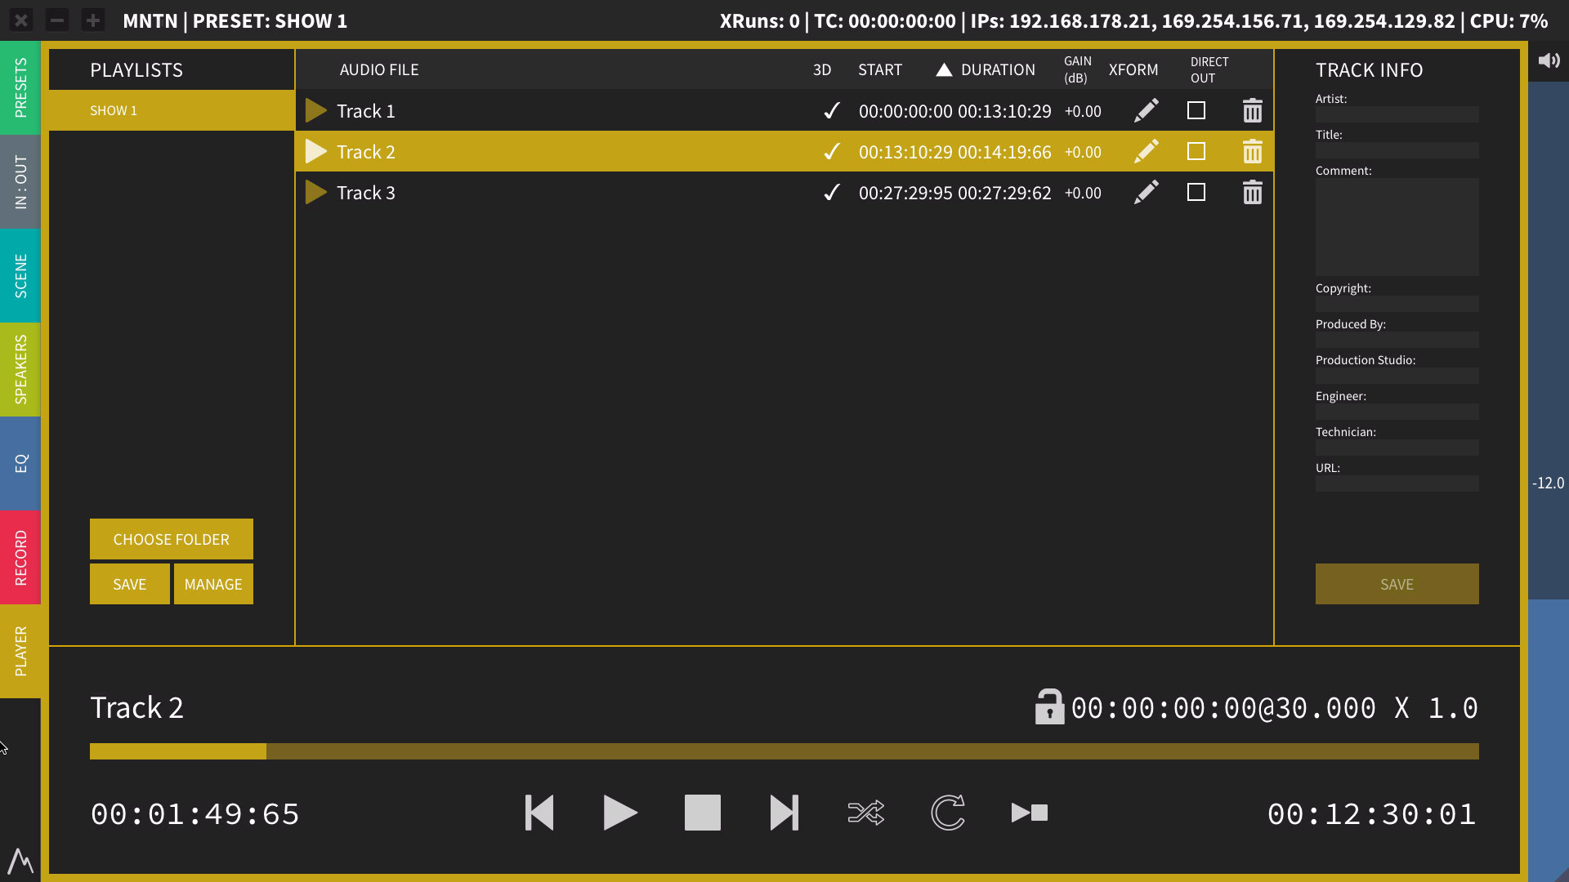Click the Technician input field
This screenshot has height=882, width=1569.
pos(1397,448)
